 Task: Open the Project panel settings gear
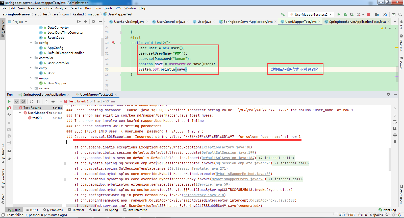(x=94, y=21)
